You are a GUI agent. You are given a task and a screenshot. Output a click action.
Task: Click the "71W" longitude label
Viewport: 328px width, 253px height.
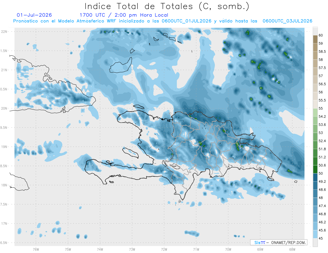(x=196, y=249)
